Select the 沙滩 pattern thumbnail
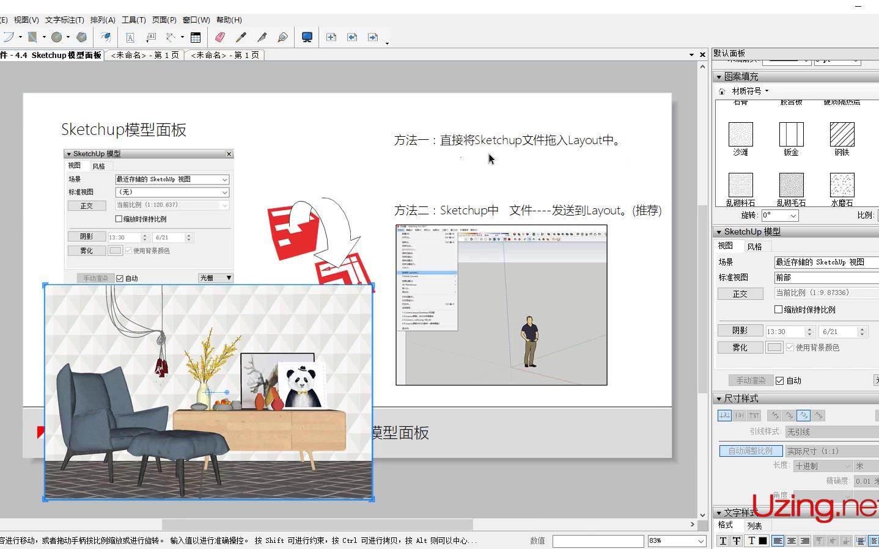 (x=741, y=134)
